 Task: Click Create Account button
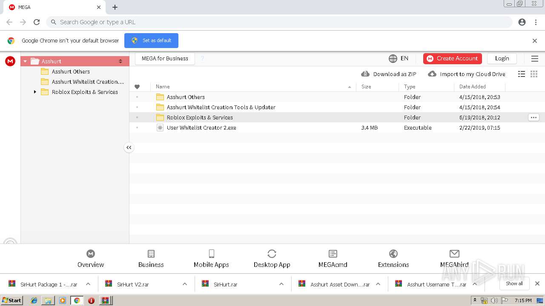click(x=453, y=59)
